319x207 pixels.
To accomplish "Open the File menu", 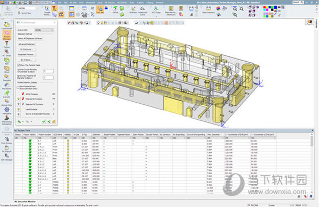I will pyautogui.click(x=60, y=3).
